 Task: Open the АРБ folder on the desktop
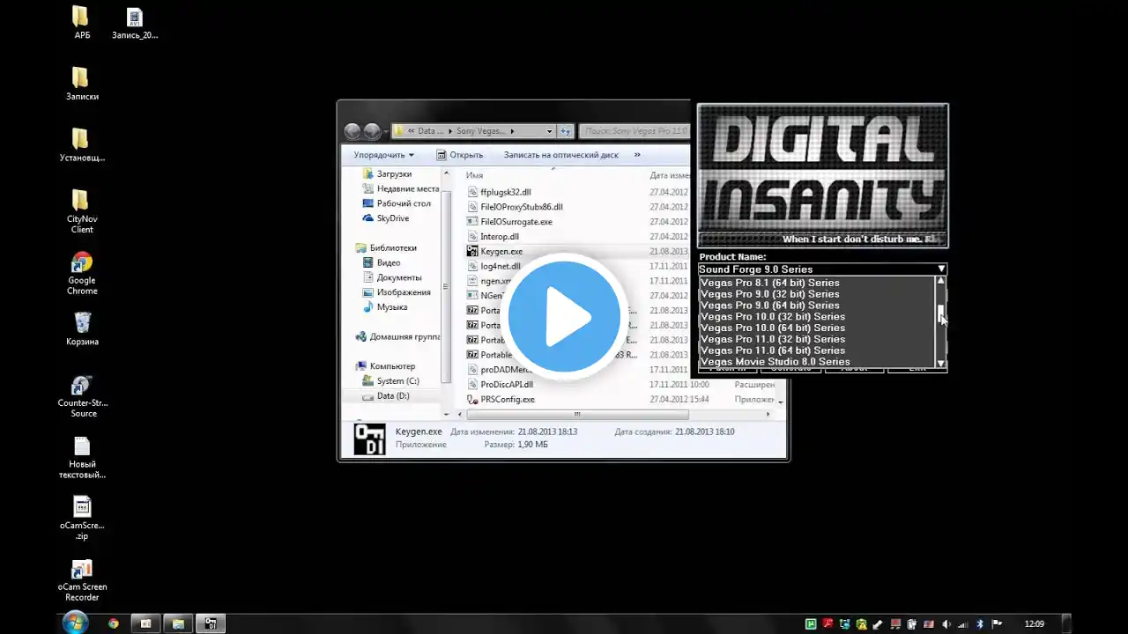81,23
